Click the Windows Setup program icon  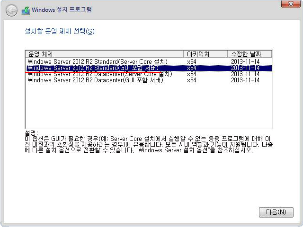(26, 10)
